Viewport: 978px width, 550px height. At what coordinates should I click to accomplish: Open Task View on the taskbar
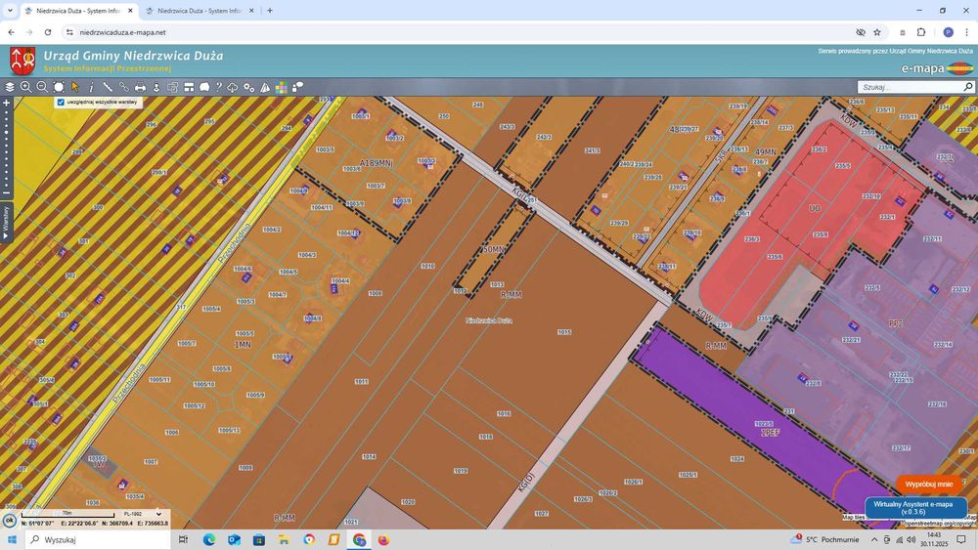184,539
